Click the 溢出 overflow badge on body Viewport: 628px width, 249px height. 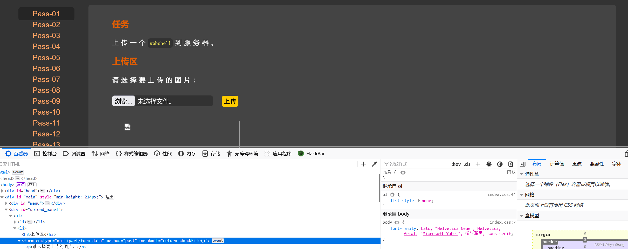[x=32, y=185]
